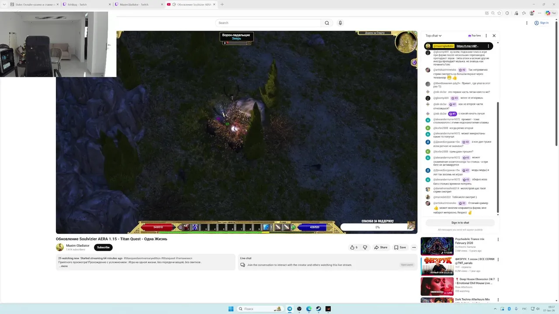559x314 pixels.
Task: Open options for ФИЗРУК video
Action: coord(498,259)
